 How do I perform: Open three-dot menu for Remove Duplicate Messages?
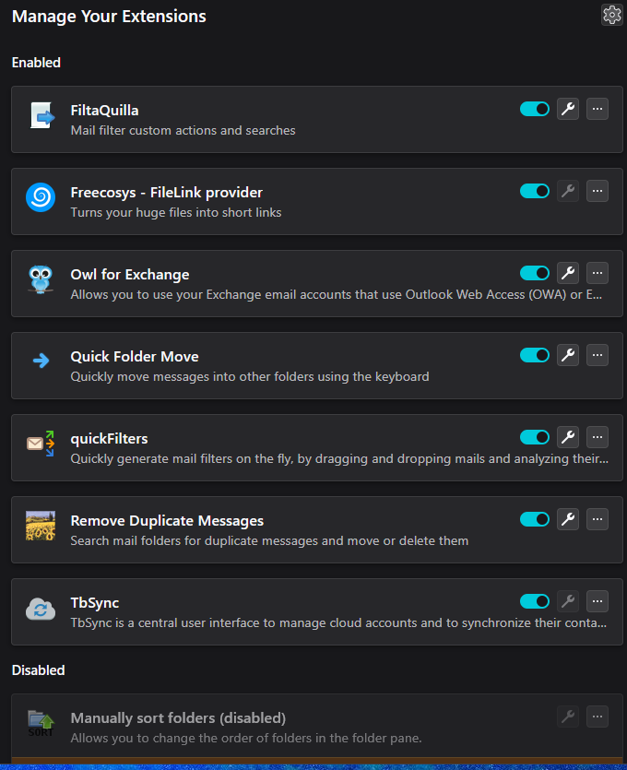coord(597,520)
